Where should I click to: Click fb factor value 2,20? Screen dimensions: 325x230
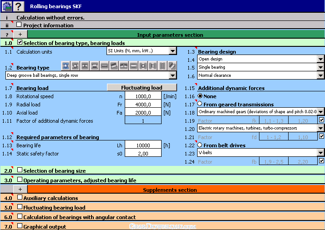303,162
